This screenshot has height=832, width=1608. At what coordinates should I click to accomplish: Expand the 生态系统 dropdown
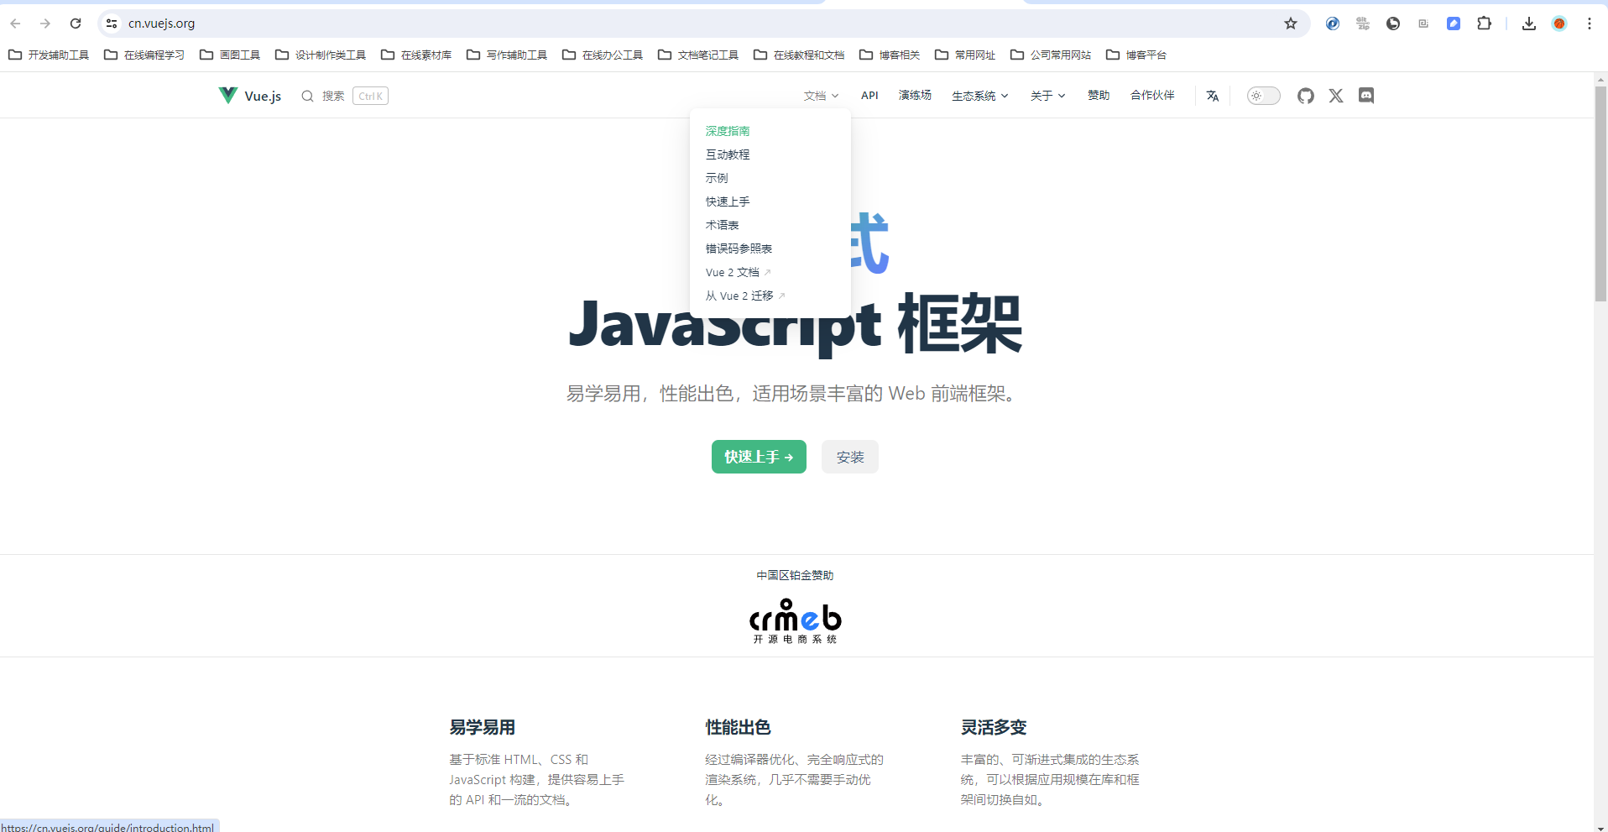(x=979, y=96)
